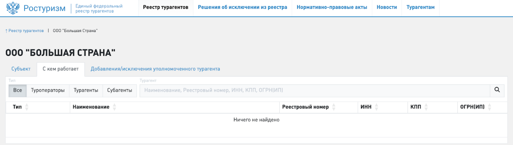Filter by Турагенты type
Screen dimensions: 513x145
tap(86, 91)
